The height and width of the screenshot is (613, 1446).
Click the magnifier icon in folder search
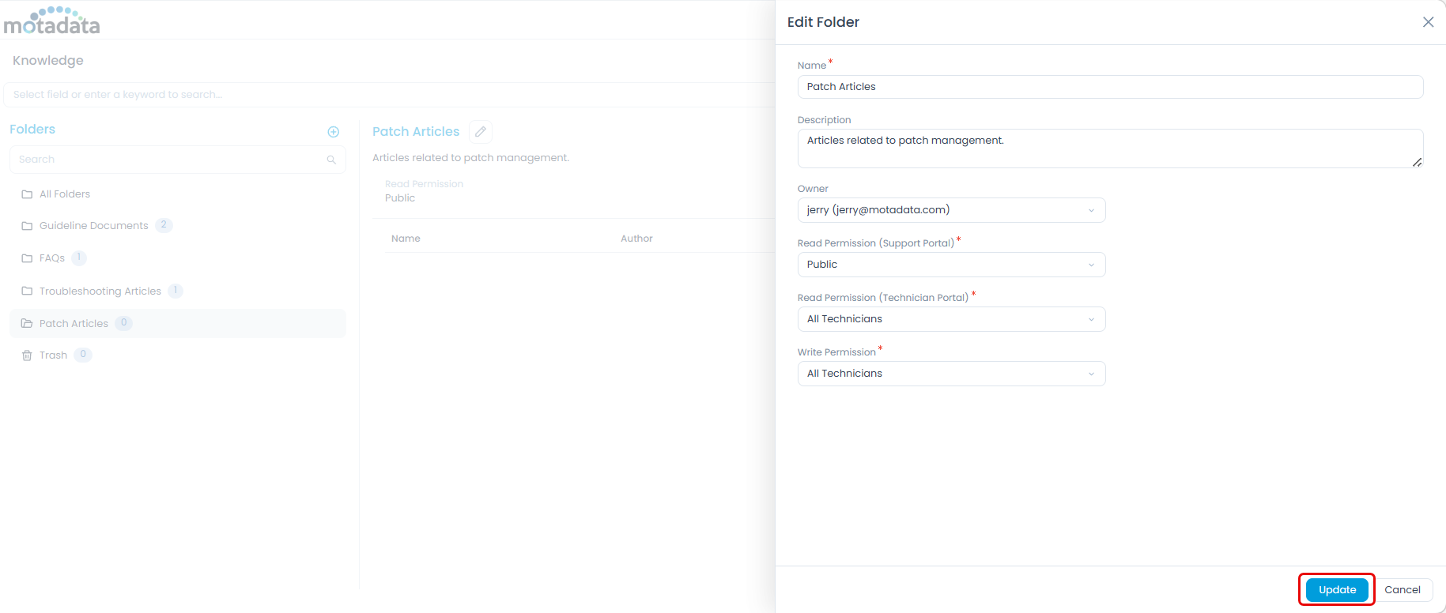pos(331,160)
